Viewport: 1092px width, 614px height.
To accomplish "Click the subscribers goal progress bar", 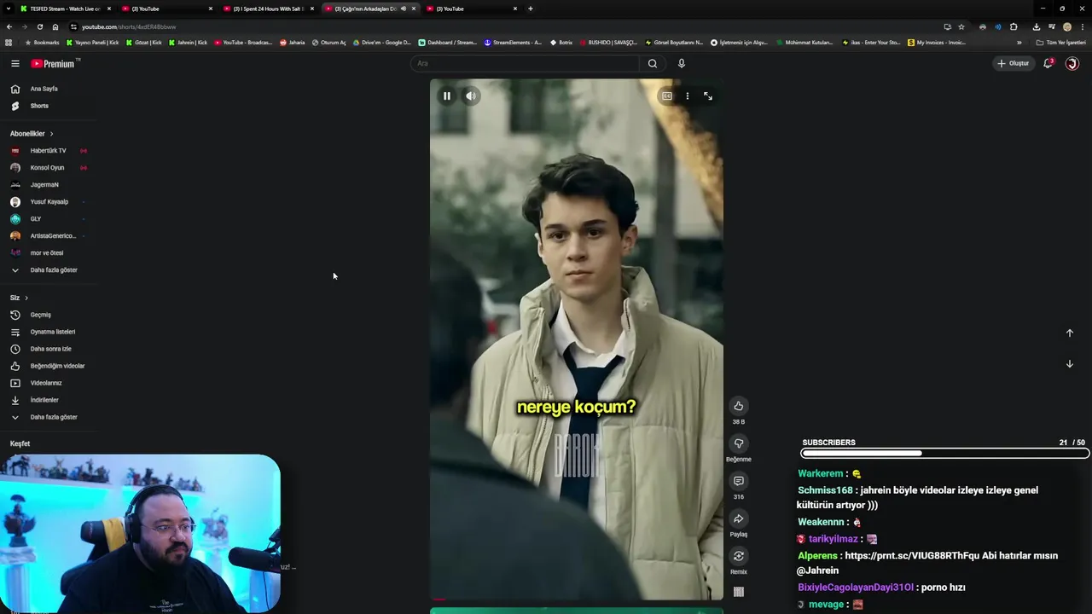I will pos(944,454).
